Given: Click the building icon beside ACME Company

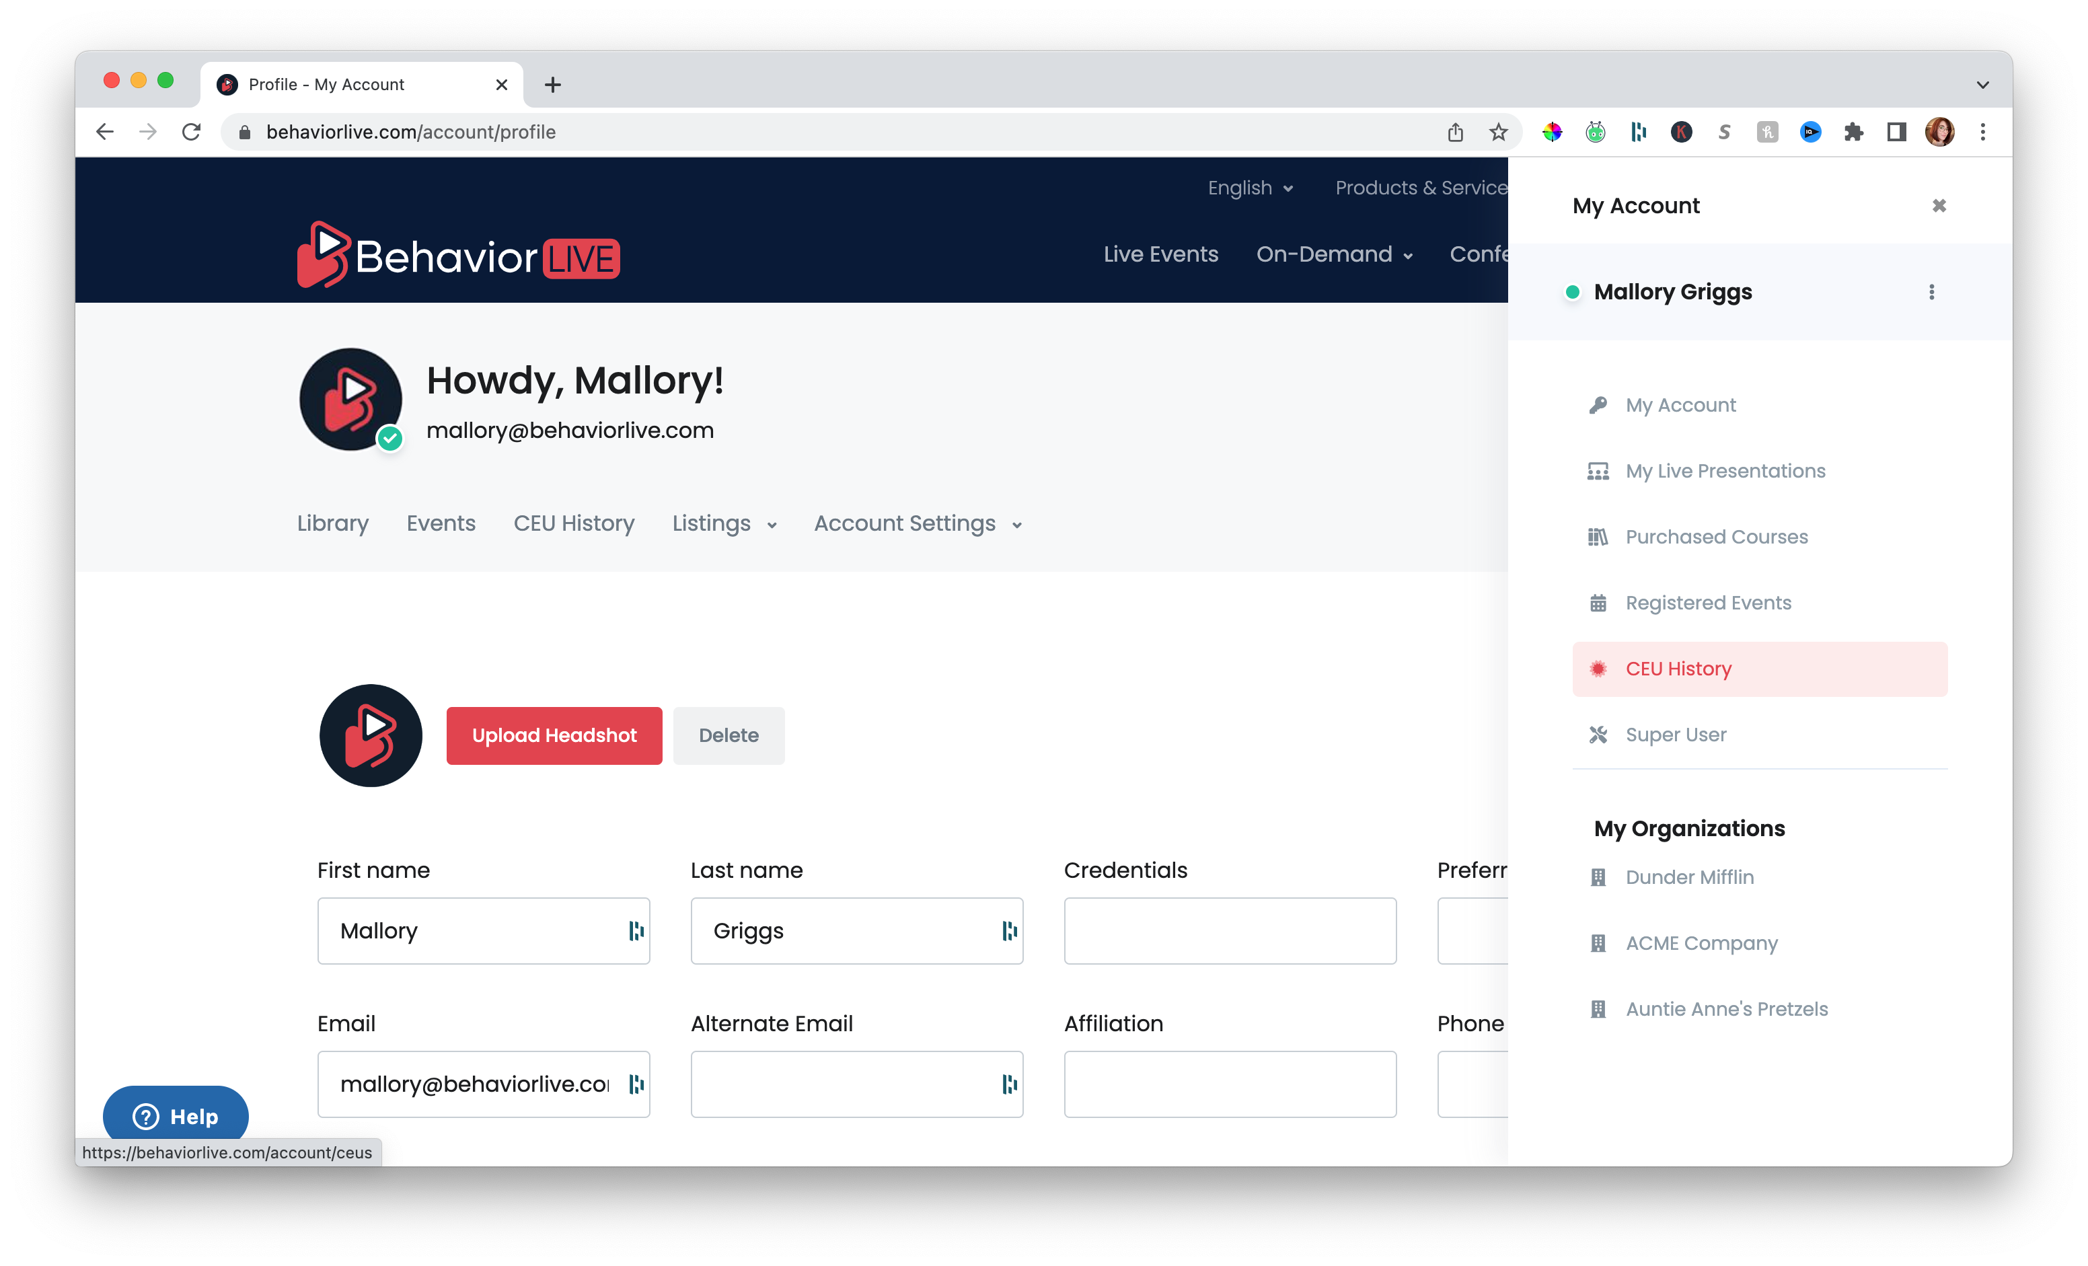Looking at the screenshot, I should [x=1598, y=944].
